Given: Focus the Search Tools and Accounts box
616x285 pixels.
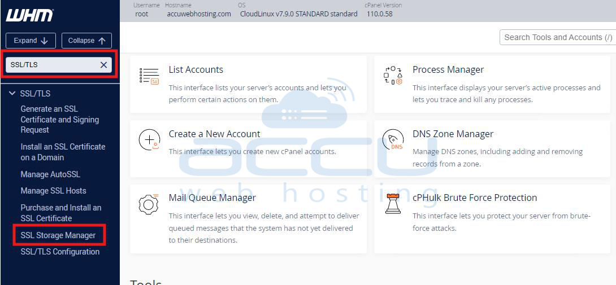Looking at the screenshot, I should pos(557,37).
